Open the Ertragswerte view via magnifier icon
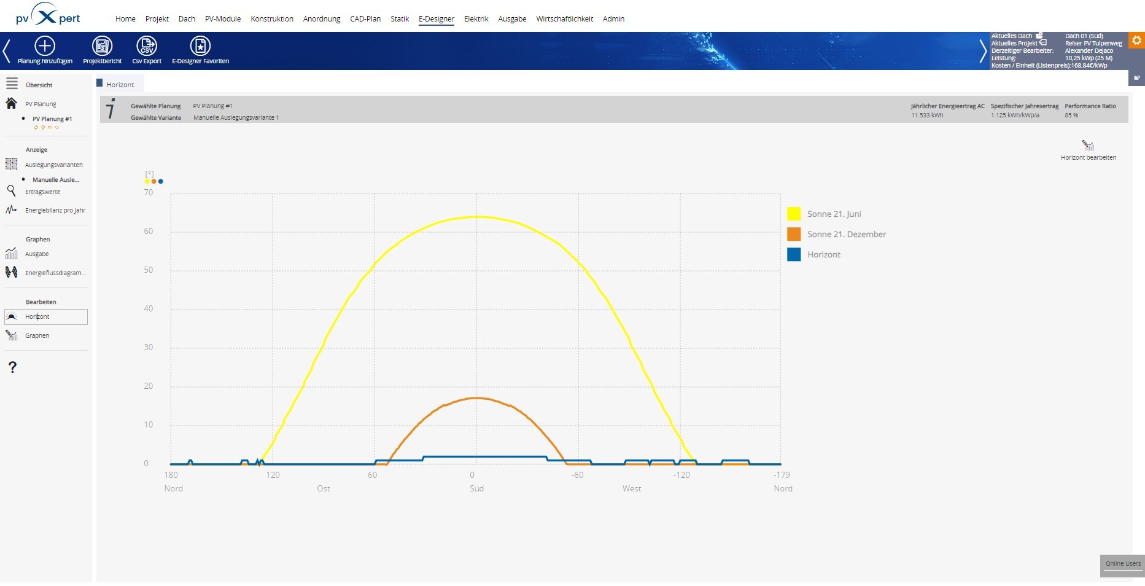This screenshot has height=586, width=1145. coord(11,191)
